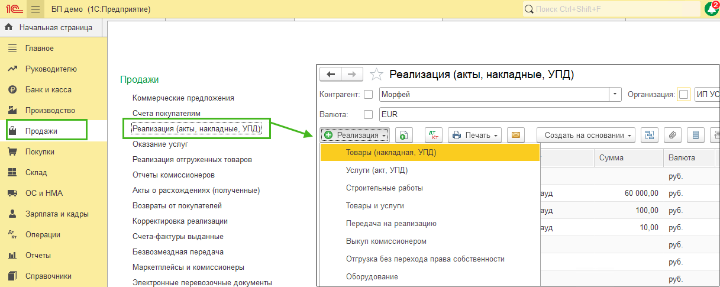Choose Услуги (акт, УПД) menu item

pyautogui.click(x=430, y=170)
